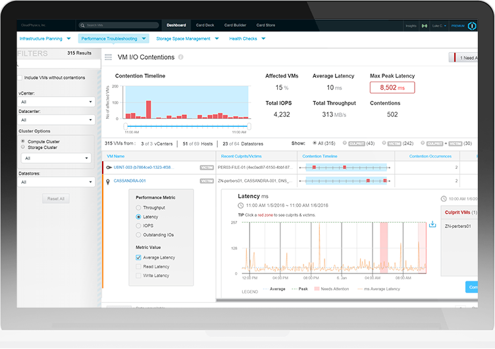Click the VICTIM badge on CASSANDRA-001 row
Image resolution: width=495 pixels, height=349 pixels.
click(207, 180)
